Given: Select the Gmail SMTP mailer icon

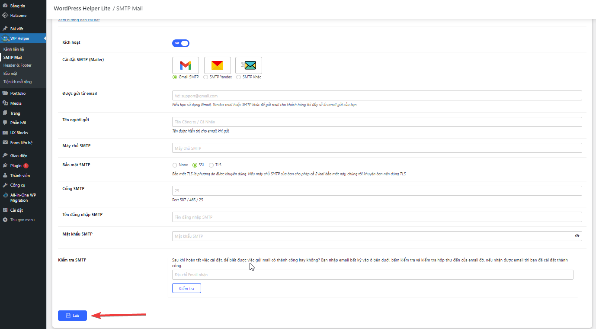Looking at the screenshot, I should click(185, 65).
